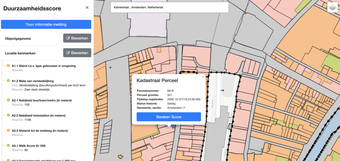Click the green check icon for A2.2 treinstation
This screenshot has height=161, width=340.
point(8,115)
